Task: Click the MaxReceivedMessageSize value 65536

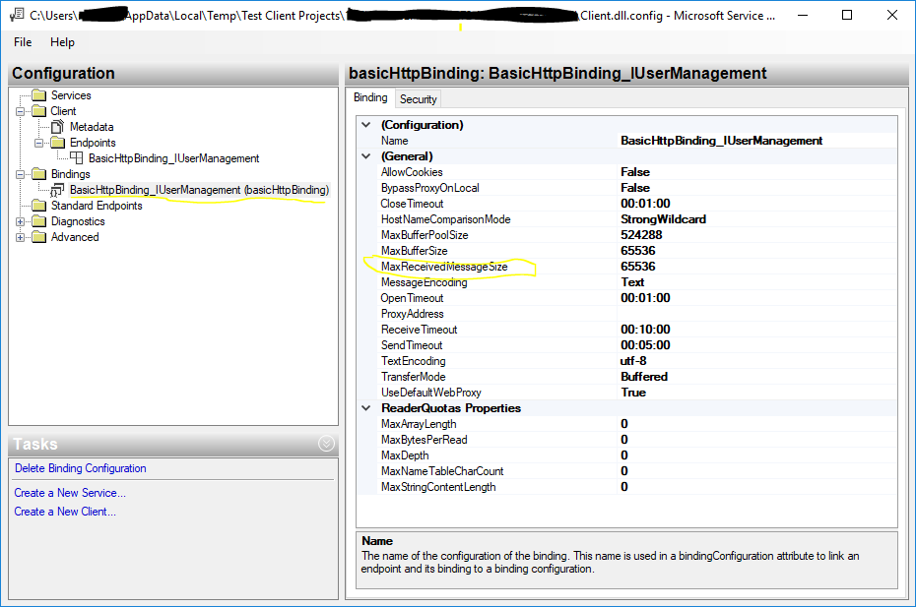Action: coord(757,267)
